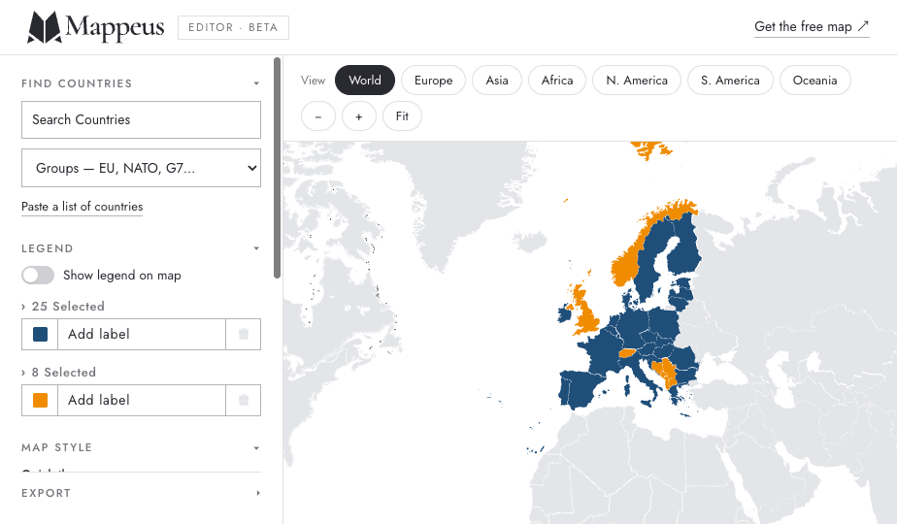Zoom out the map with minus button
Image resolution: width=897 pixels, height=524 pixels.
pyautogui.click(x=318, y=116)
